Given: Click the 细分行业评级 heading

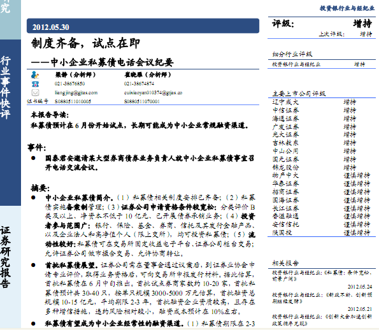Looking at the screenshot, I should (292, 54).
